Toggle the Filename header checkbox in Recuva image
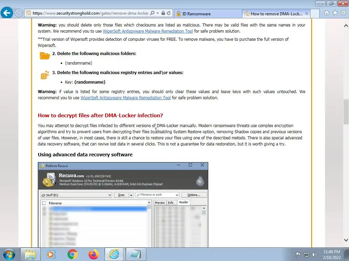Viewport: 349px width, 261px height. 44,203
